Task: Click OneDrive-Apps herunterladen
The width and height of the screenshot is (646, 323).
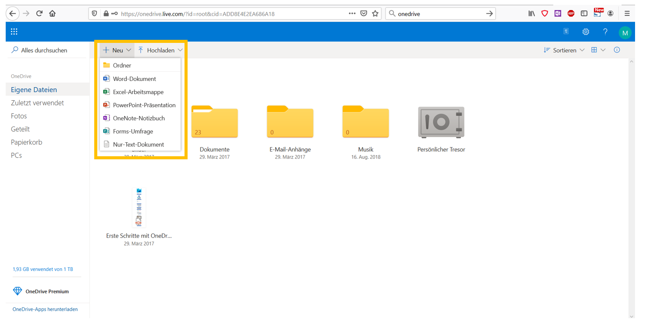Action: (45, 309)
